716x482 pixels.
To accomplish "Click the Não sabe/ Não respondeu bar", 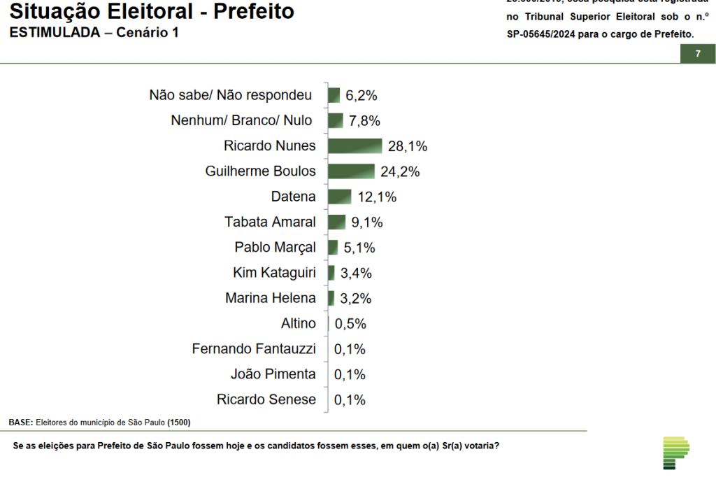I will point(334,95).
